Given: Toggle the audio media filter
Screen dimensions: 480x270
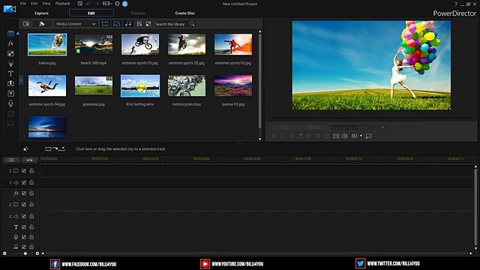Looking at the screenshot, I should click(x=128, y=24).
